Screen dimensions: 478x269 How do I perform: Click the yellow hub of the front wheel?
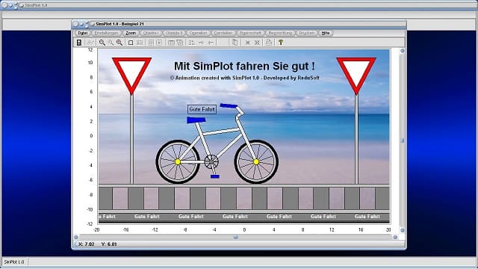pyautogui.click(x=256, y=161)
